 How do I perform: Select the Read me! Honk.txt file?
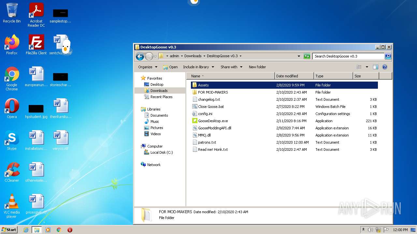point(213,149)
